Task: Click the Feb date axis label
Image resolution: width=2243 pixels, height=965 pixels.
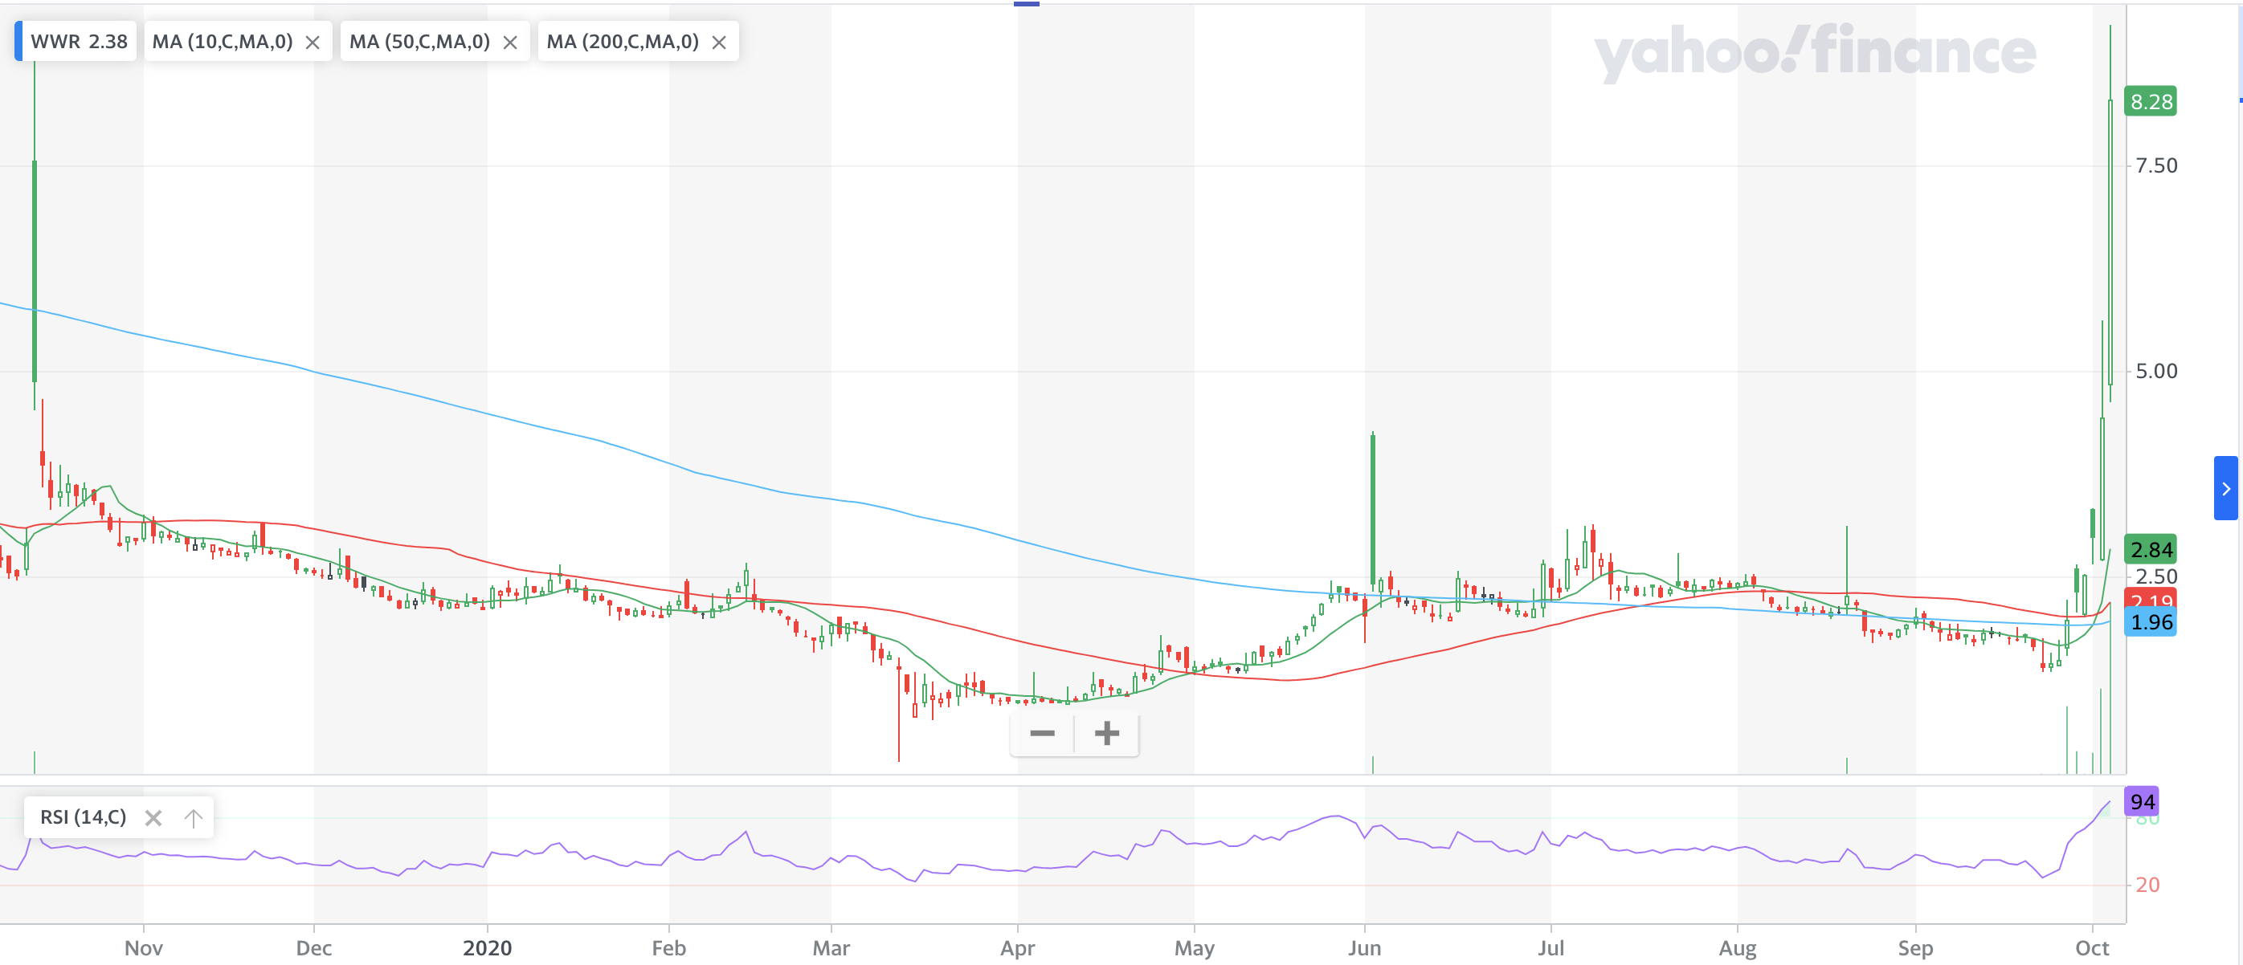Action: (x=668, y=947)
